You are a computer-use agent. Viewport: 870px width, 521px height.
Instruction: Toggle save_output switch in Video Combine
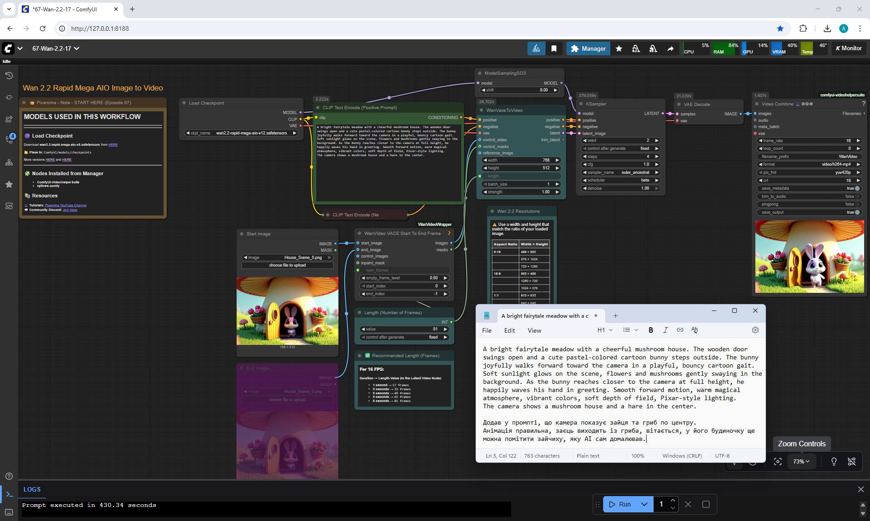tap(857, 212)
